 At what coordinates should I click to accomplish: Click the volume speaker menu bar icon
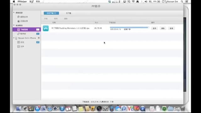(x=146, y=2)
